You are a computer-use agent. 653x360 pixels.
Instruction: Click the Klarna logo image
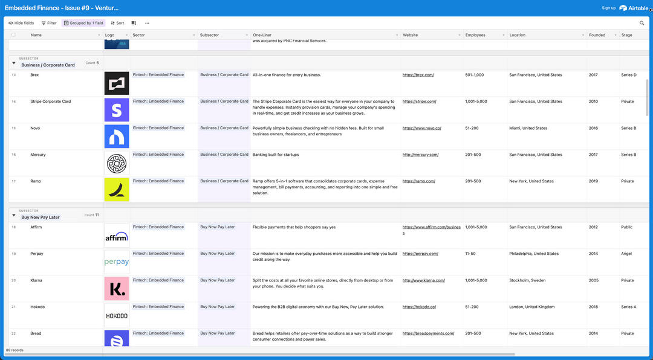116,289
